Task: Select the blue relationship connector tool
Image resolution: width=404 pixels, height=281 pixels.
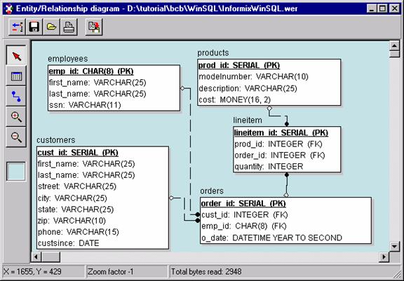Action: pyautogui.click(x=16, y=96)
